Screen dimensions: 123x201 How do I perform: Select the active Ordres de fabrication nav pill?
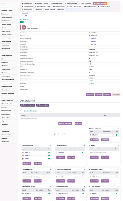(100, 3)
